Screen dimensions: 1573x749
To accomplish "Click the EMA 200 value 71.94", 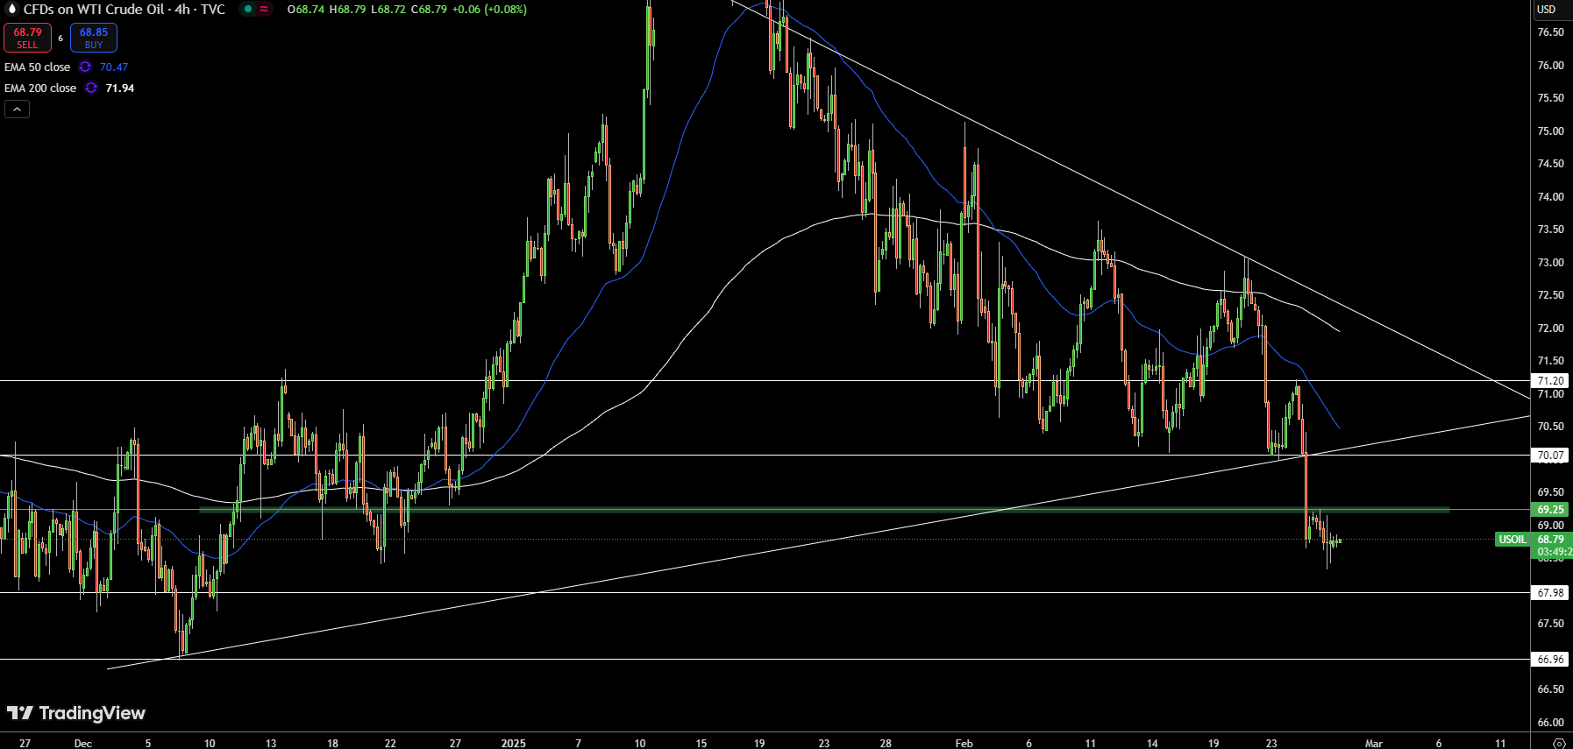I will tap(120, 88).
